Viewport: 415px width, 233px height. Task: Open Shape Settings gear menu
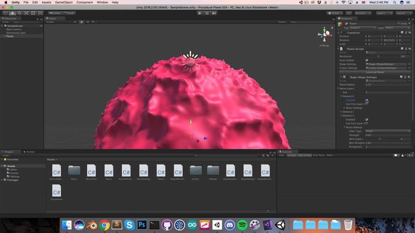(409, 77)
